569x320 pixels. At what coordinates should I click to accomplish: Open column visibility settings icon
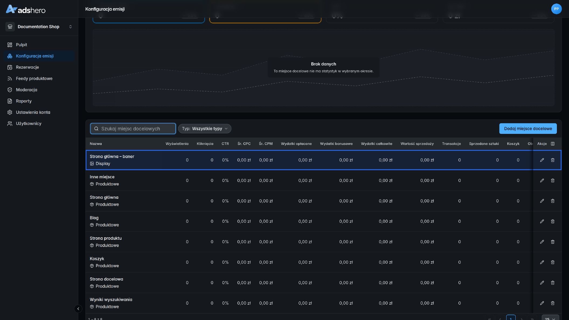pyautogui.click(x=553, y=144)
